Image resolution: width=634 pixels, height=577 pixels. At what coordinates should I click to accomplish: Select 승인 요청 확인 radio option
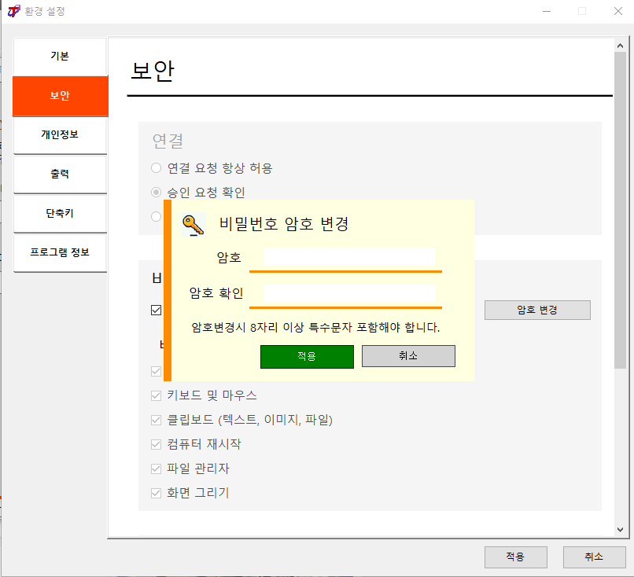point(156,193)
